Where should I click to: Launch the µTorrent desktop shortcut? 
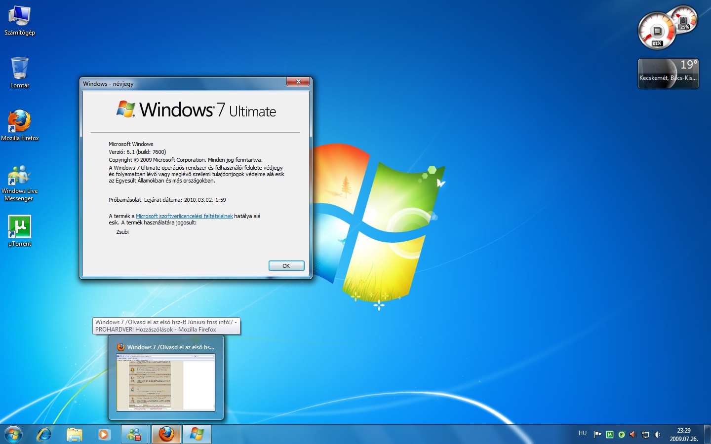pyautogui.click(x=20, y=231)
